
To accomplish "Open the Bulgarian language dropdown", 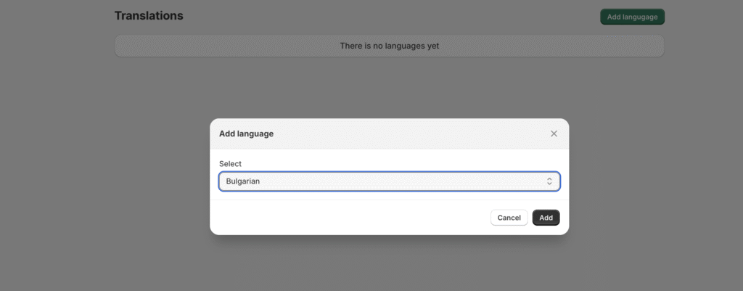I will (x=389, y=181).
